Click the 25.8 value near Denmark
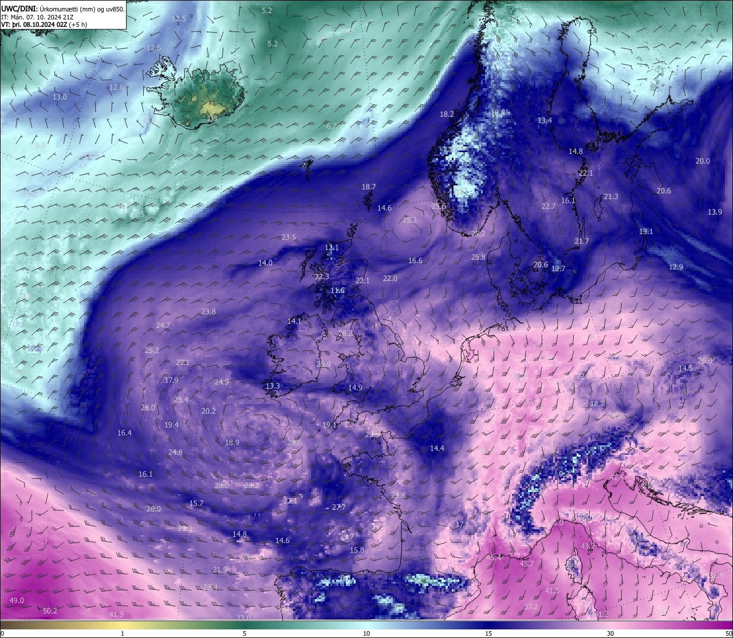This screenshot has height=638, width=733. tap(478, 257)
